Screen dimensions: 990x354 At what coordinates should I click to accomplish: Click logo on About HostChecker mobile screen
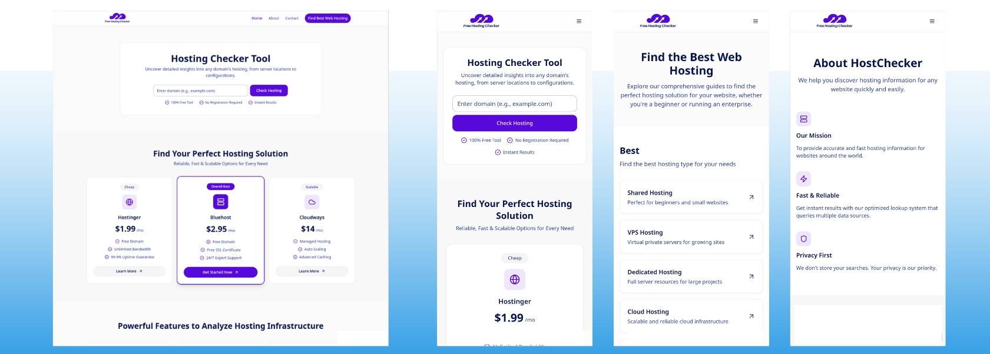coord(835,21)
